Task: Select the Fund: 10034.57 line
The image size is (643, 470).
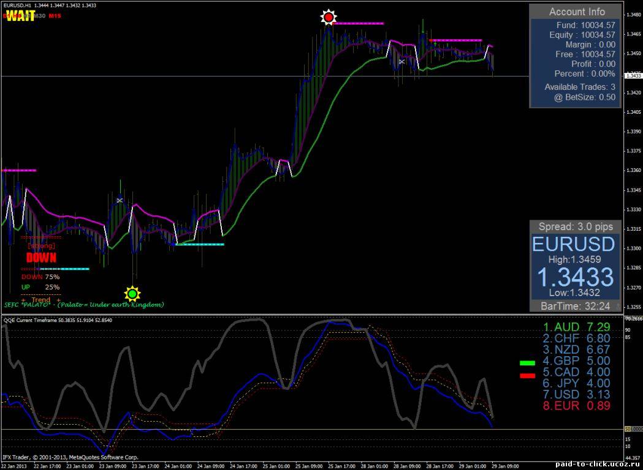Action: coord(585,25)
